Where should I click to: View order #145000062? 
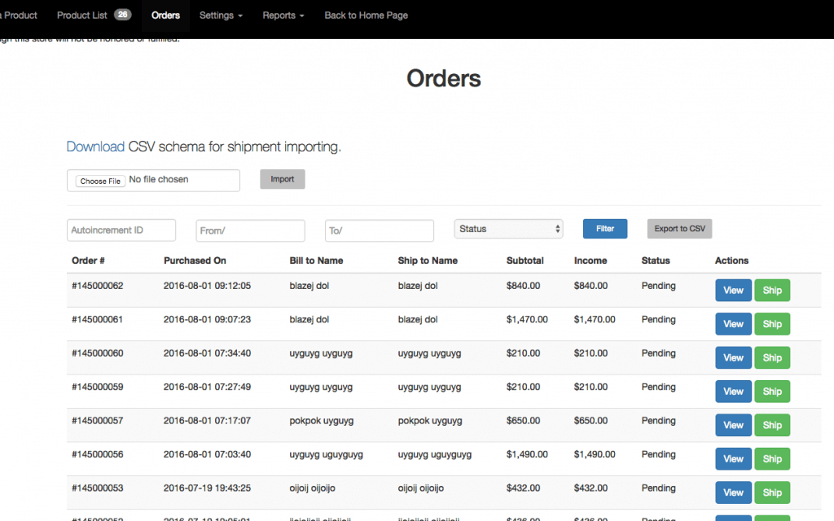point(733,291)
